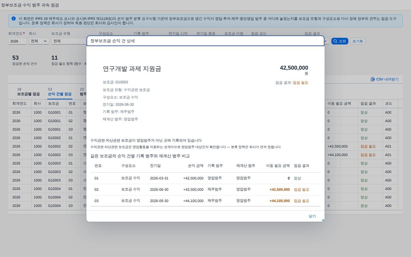Open the 회사 filter dropdown showing 전체
Image resolution: width=411 pixels, height=257 pixels.
click(x=39, y=41)
